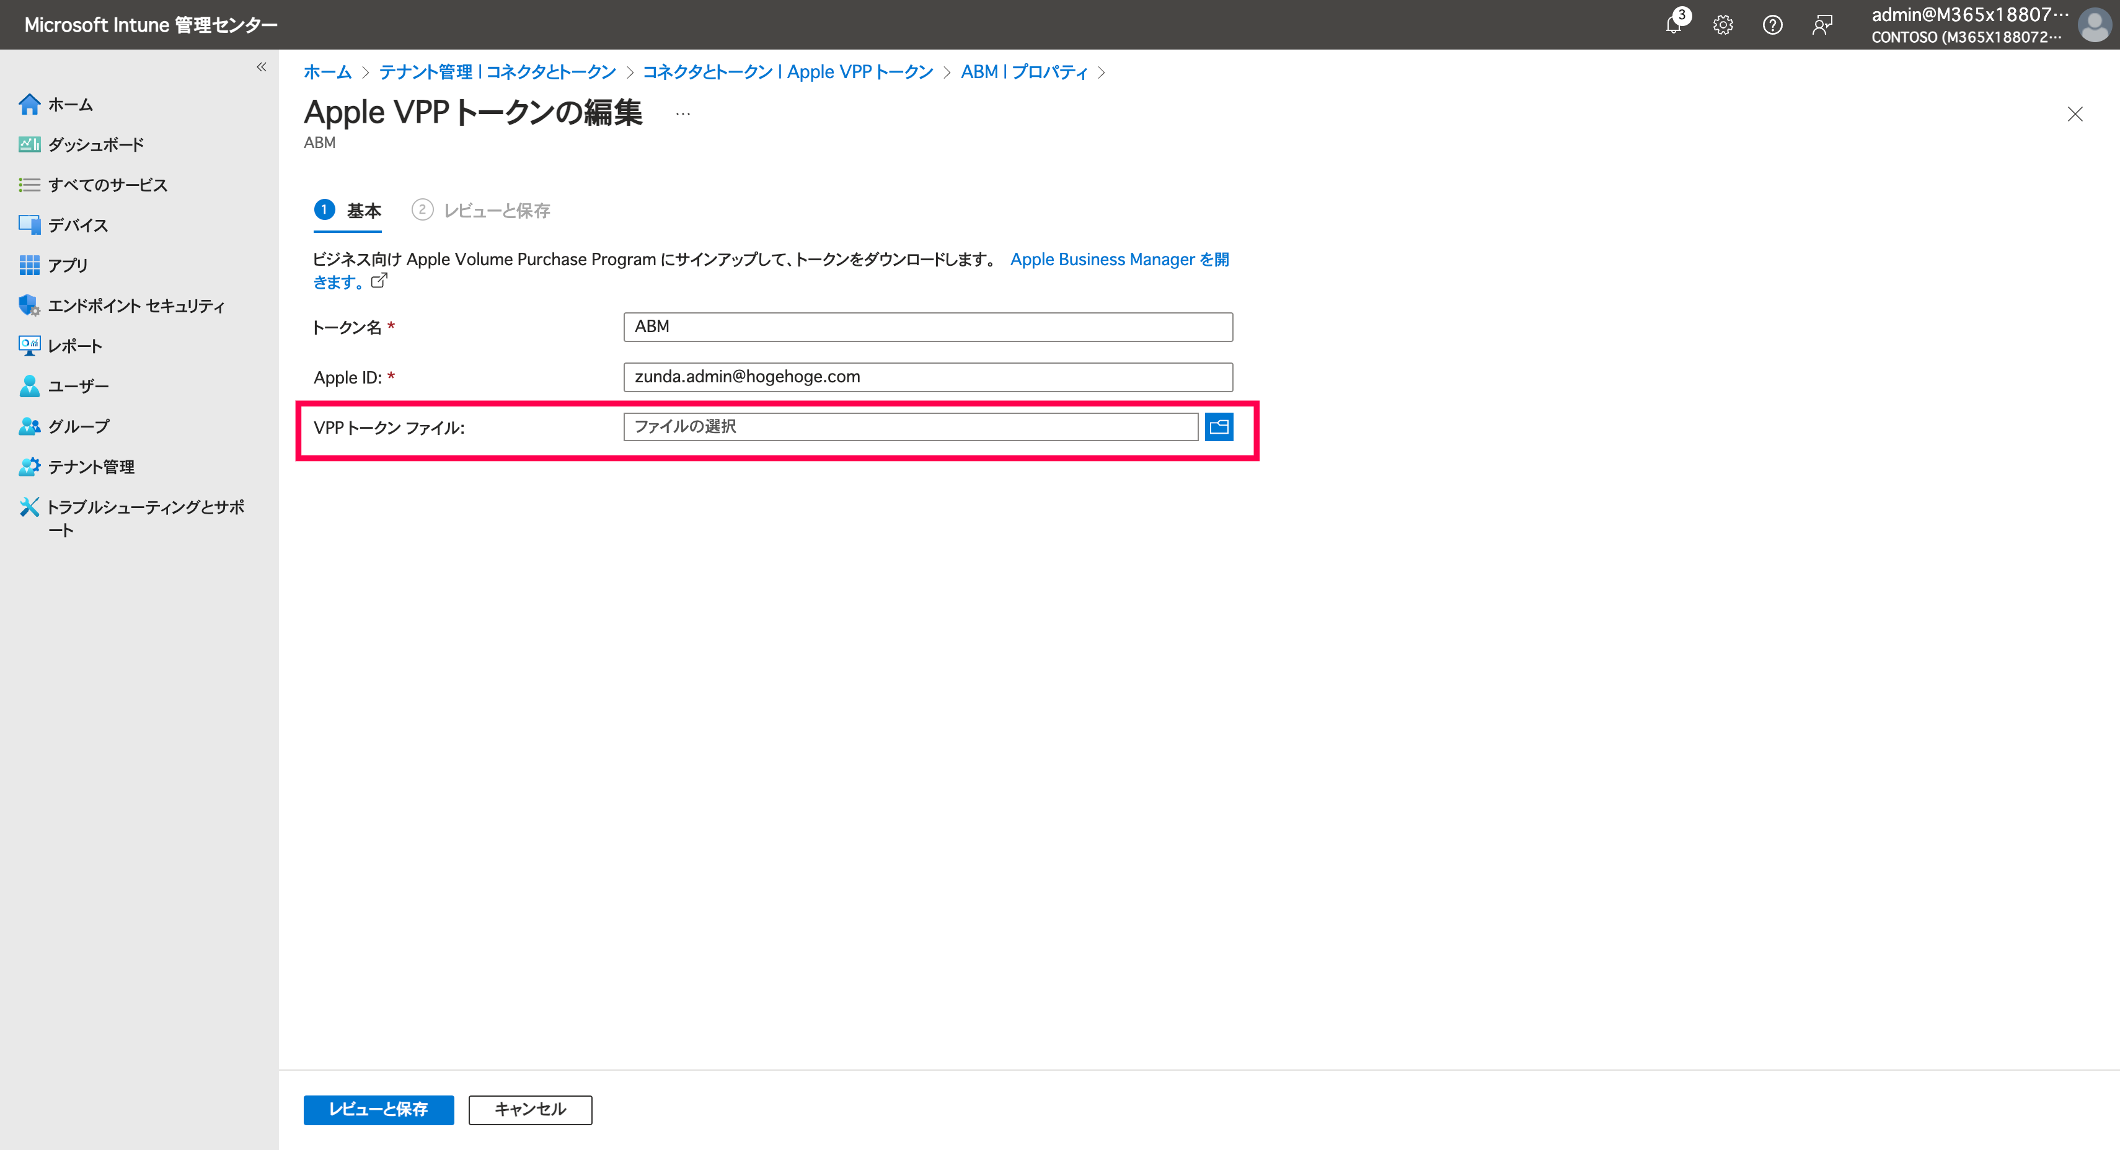Click the ダッシュボード chart icon
Image resolution: width=2120 pixels, height=1150 pixels.
pyautogui.click(x=29, y=144)
